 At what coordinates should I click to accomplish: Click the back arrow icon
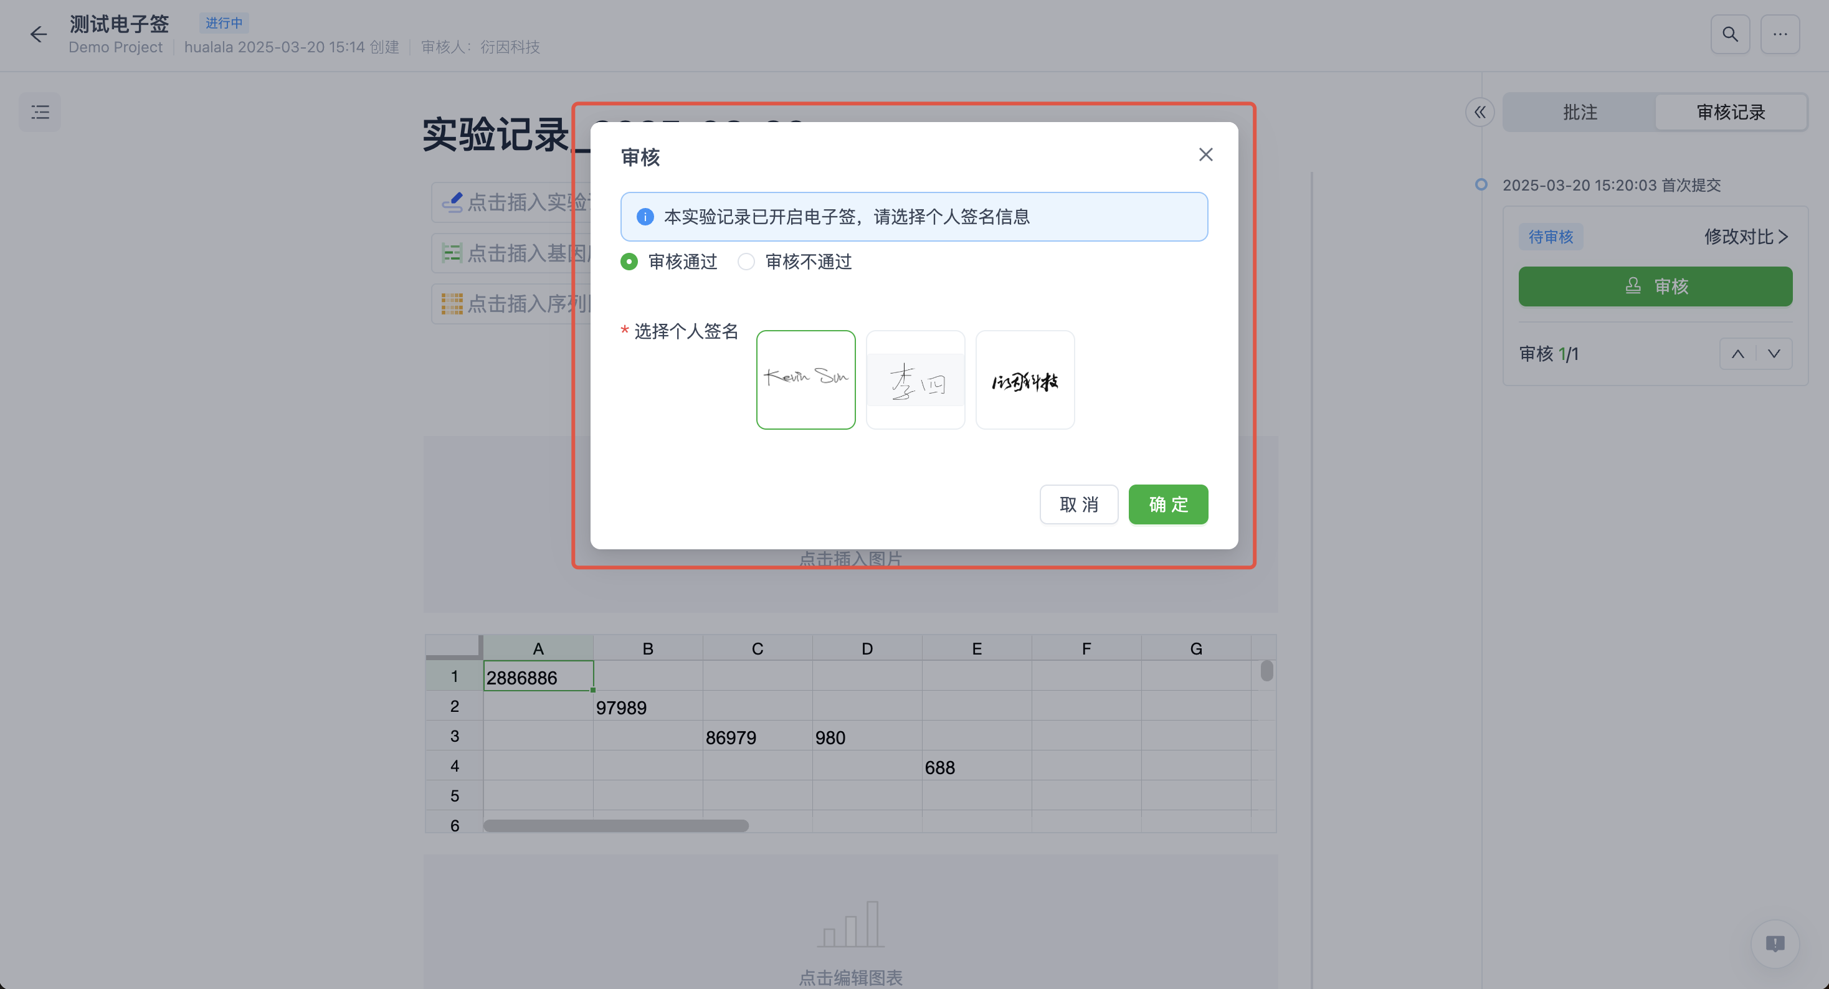coord(39,34)
